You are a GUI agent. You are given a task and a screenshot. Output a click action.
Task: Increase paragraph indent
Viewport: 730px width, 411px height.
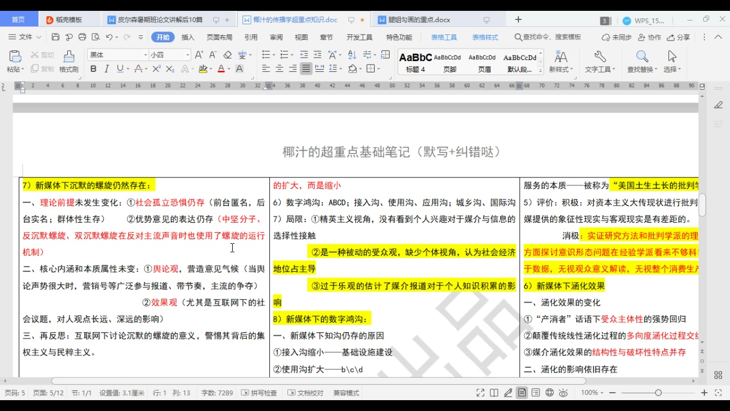[317, 55]
